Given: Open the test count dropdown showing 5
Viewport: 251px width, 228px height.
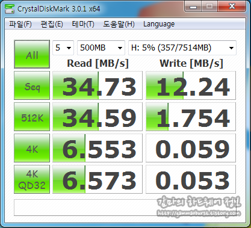Looking at the screenshot, I should pyautogui.click(x=63, y=48).
